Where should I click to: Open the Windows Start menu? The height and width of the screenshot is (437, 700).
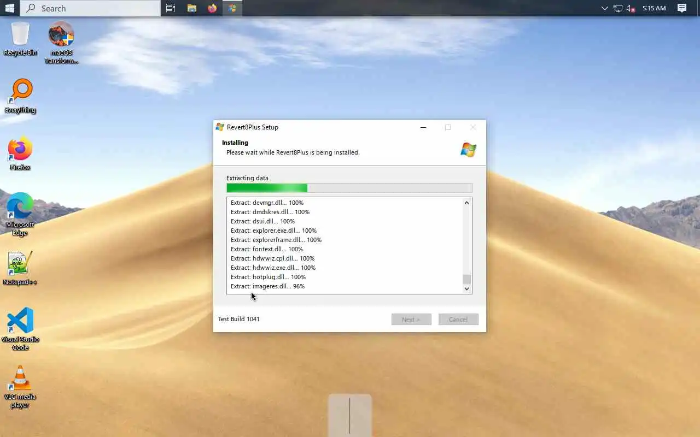pos(10,8)
